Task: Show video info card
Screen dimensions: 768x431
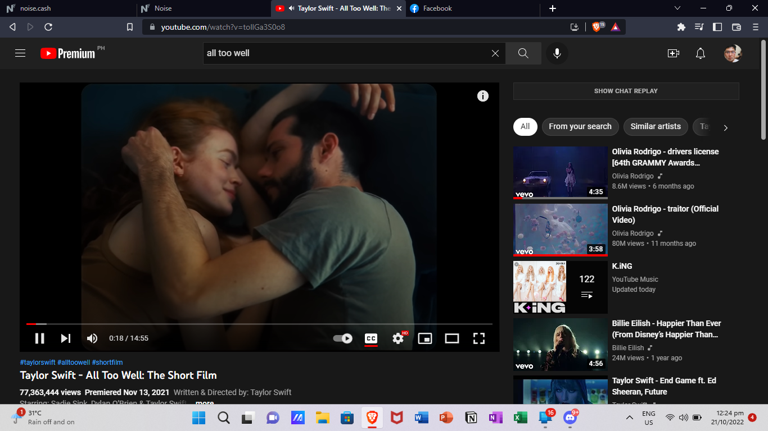Action: pyautogui.click(x=483, y=96)
